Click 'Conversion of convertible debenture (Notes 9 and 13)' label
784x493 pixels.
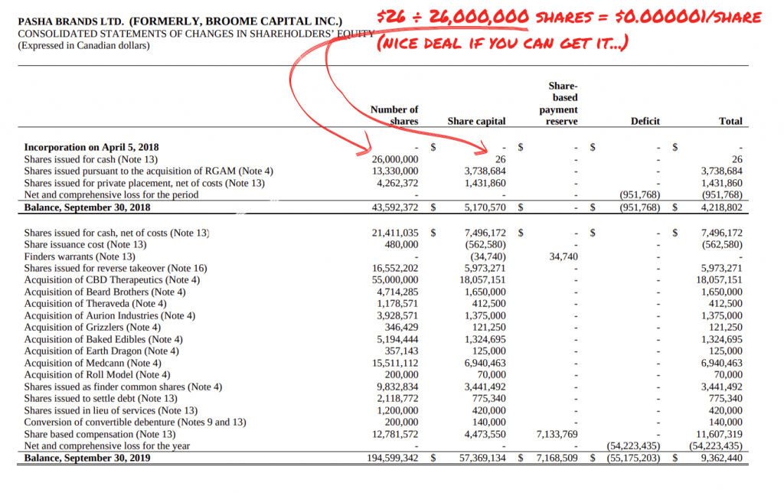click(135, 422)
